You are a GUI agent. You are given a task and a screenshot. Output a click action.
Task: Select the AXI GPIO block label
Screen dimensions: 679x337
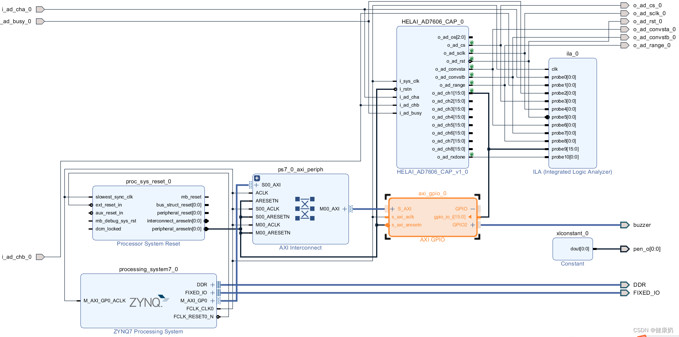pyautogui.click(x=433, y=240)
